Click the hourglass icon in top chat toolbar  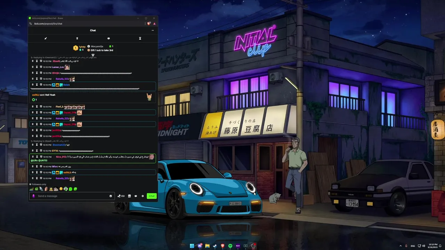click(x=140, y=38)
